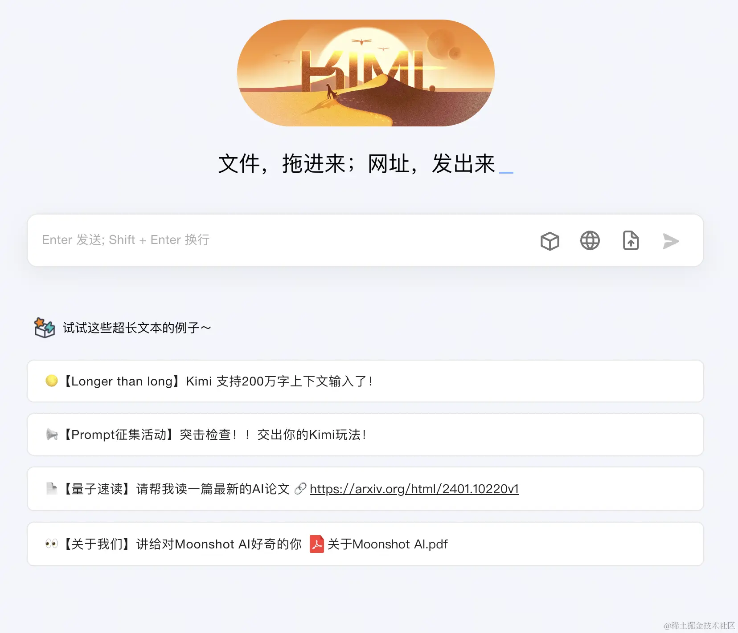Click the send arrow icon
This screenshot has width=738, height=633.
point(671,241)
